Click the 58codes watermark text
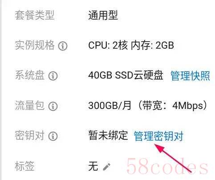This screenshot has height=180, width=215. (x=167, y=166)
